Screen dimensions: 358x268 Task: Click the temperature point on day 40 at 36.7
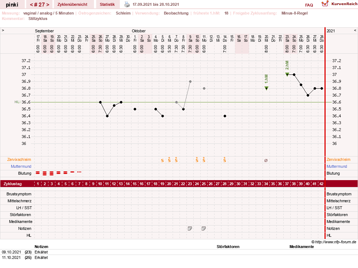click(x=308, y=96)
